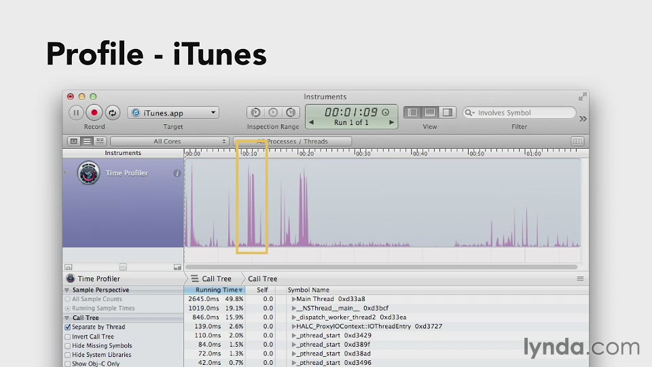Set the inspection range end marker
Viewport: 652px width, 367px height.
(291, 112)
